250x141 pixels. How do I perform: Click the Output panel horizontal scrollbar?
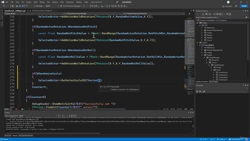[53, 133]
